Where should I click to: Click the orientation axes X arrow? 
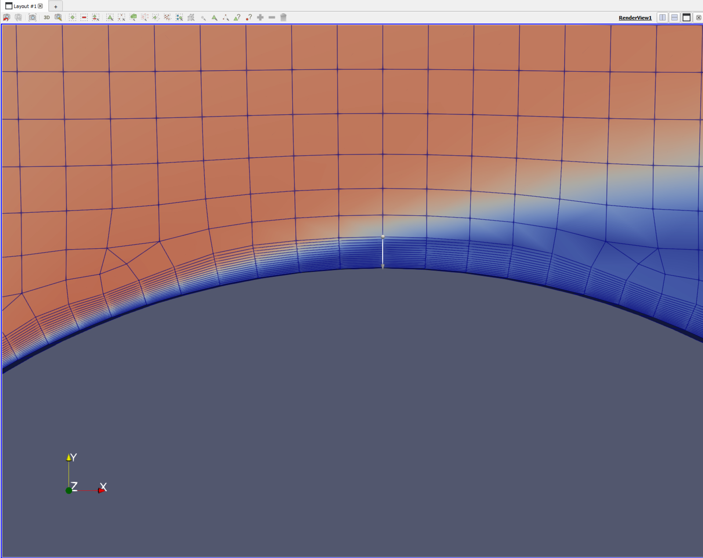(102, 490)
